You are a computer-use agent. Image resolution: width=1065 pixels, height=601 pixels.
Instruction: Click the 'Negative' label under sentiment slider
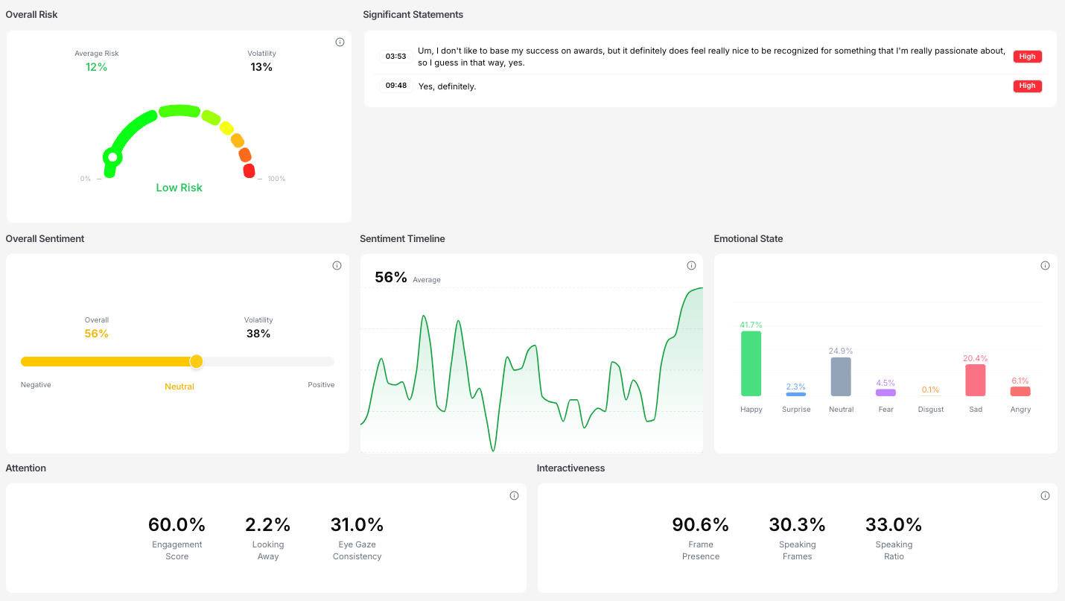point(36,385)
